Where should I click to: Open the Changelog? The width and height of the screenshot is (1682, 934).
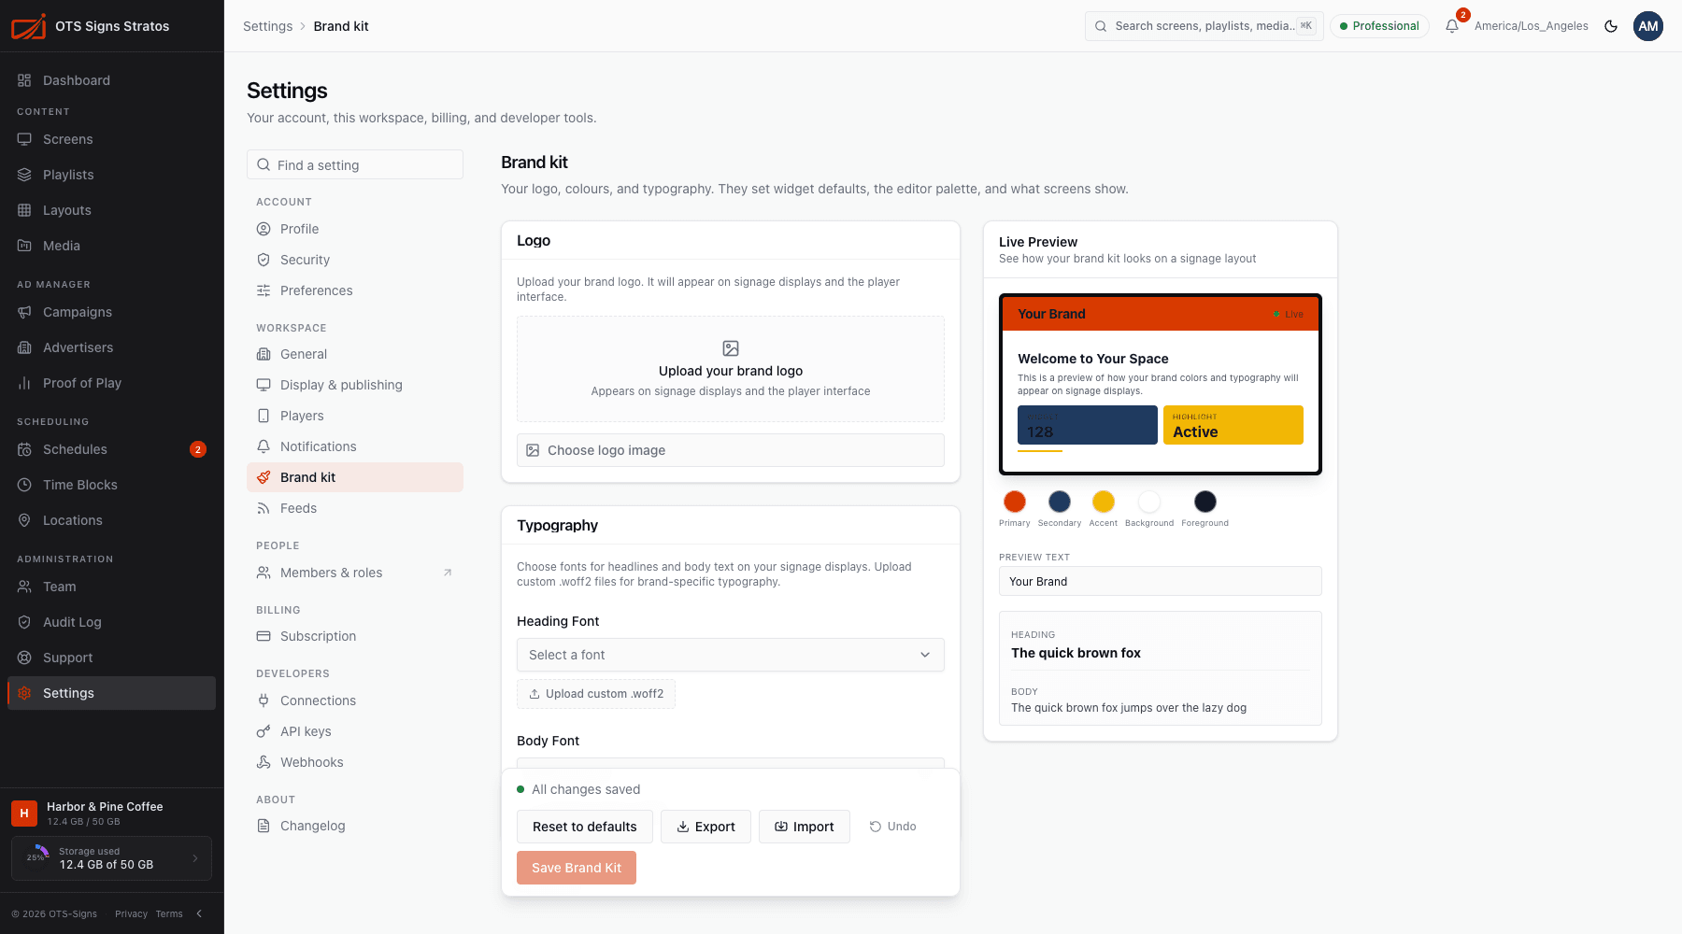pos(355,826)
